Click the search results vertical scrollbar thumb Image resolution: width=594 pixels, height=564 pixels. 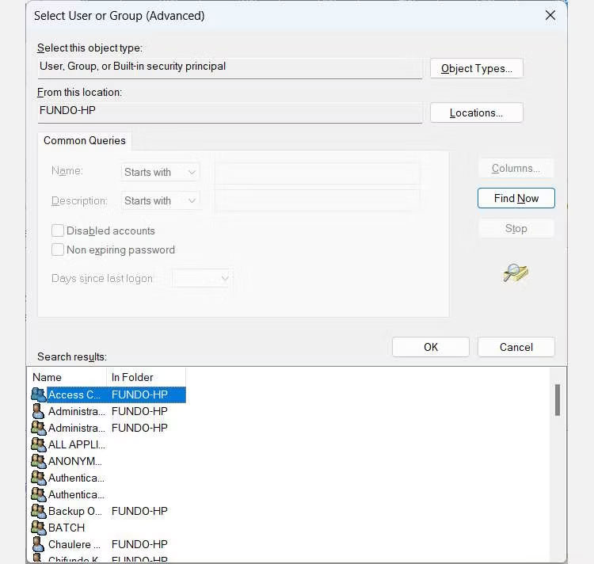tap(558, 400)
